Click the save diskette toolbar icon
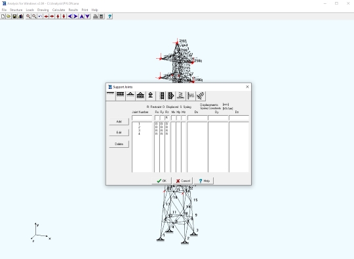This screenshot has height=259, width=354. coord(14,16)
